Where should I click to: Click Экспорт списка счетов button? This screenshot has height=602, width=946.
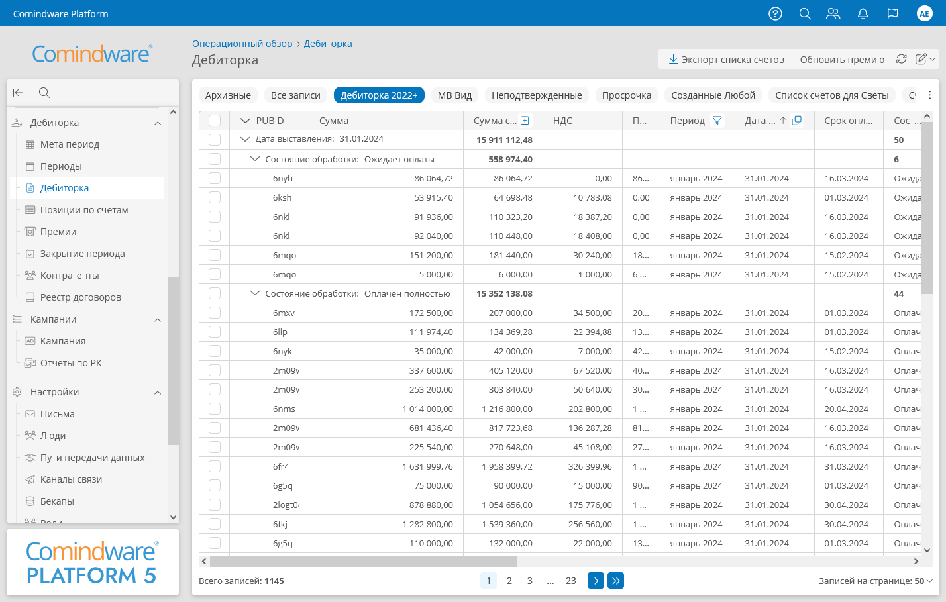coord(726,59)
